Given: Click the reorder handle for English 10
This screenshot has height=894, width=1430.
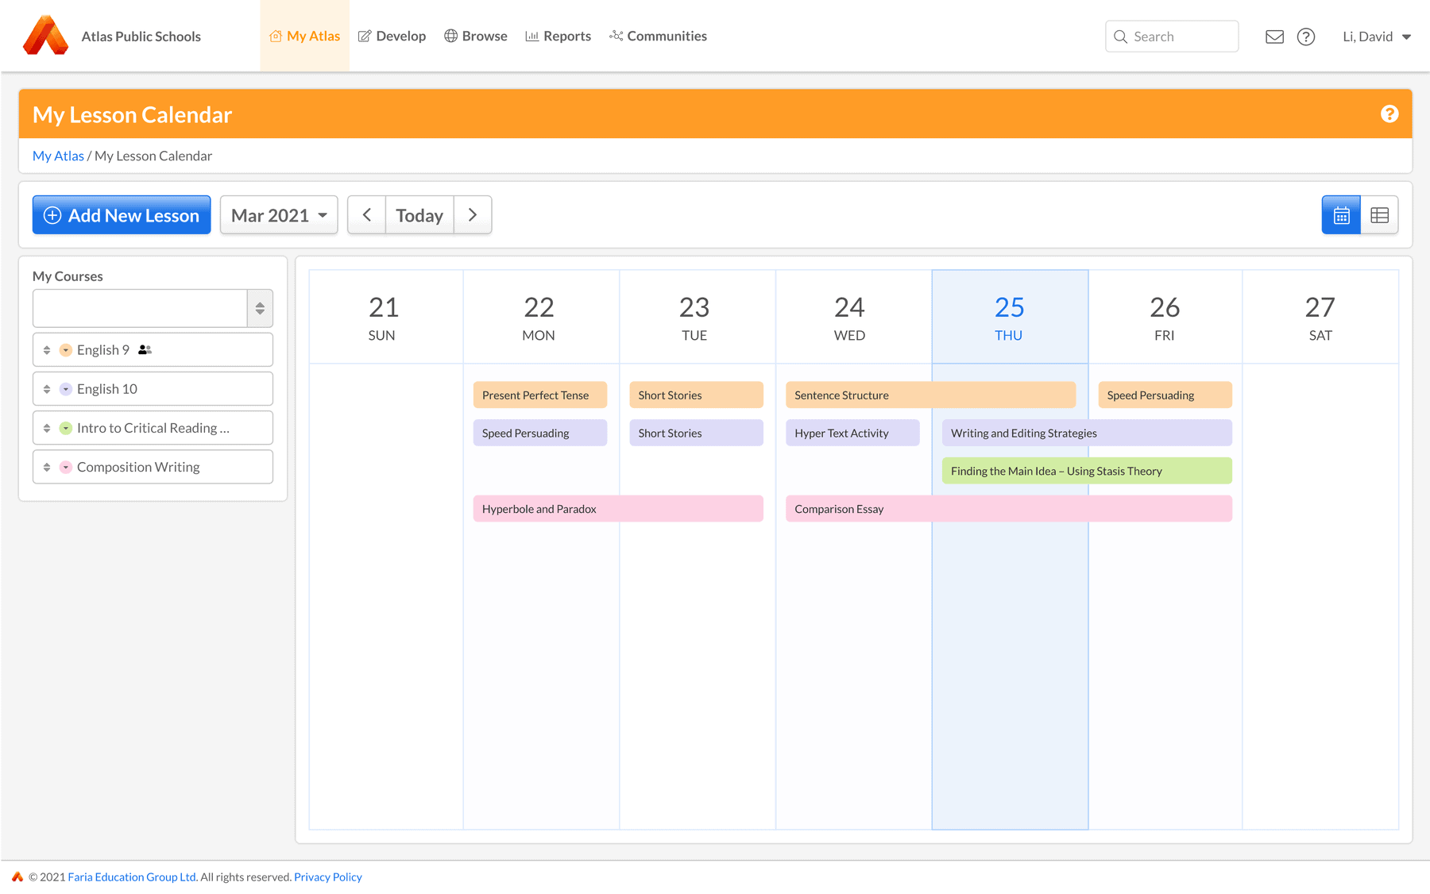Looking at the screenshot, I should [47, 389].
